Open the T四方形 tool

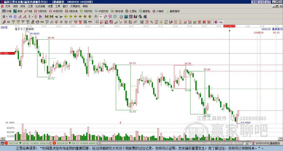pos(86,11)
